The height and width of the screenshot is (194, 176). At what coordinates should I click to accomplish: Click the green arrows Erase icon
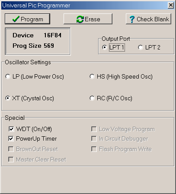click(x=80, y=19)
